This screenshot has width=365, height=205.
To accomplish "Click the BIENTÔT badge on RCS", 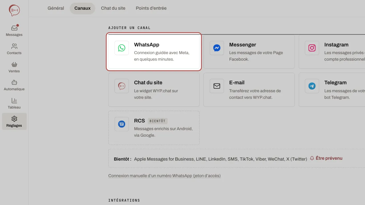I will (x=158, y=121).
